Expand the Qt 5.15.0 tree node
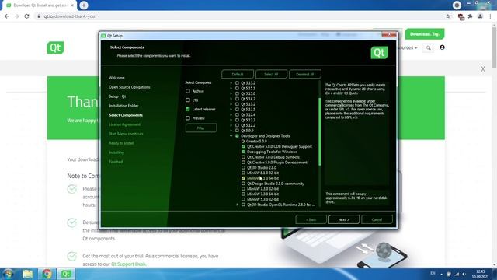The width and height of the screenshot is (497, 280). (231, 93)
